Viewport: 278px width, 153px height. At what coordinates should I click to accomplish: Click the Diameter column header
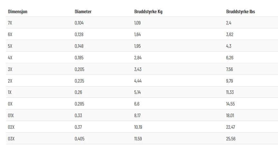point(83,12)
